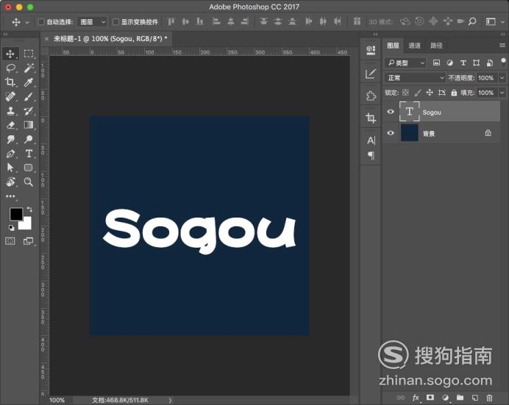Toggle layer filtering on or off

(x=503, y=62)
